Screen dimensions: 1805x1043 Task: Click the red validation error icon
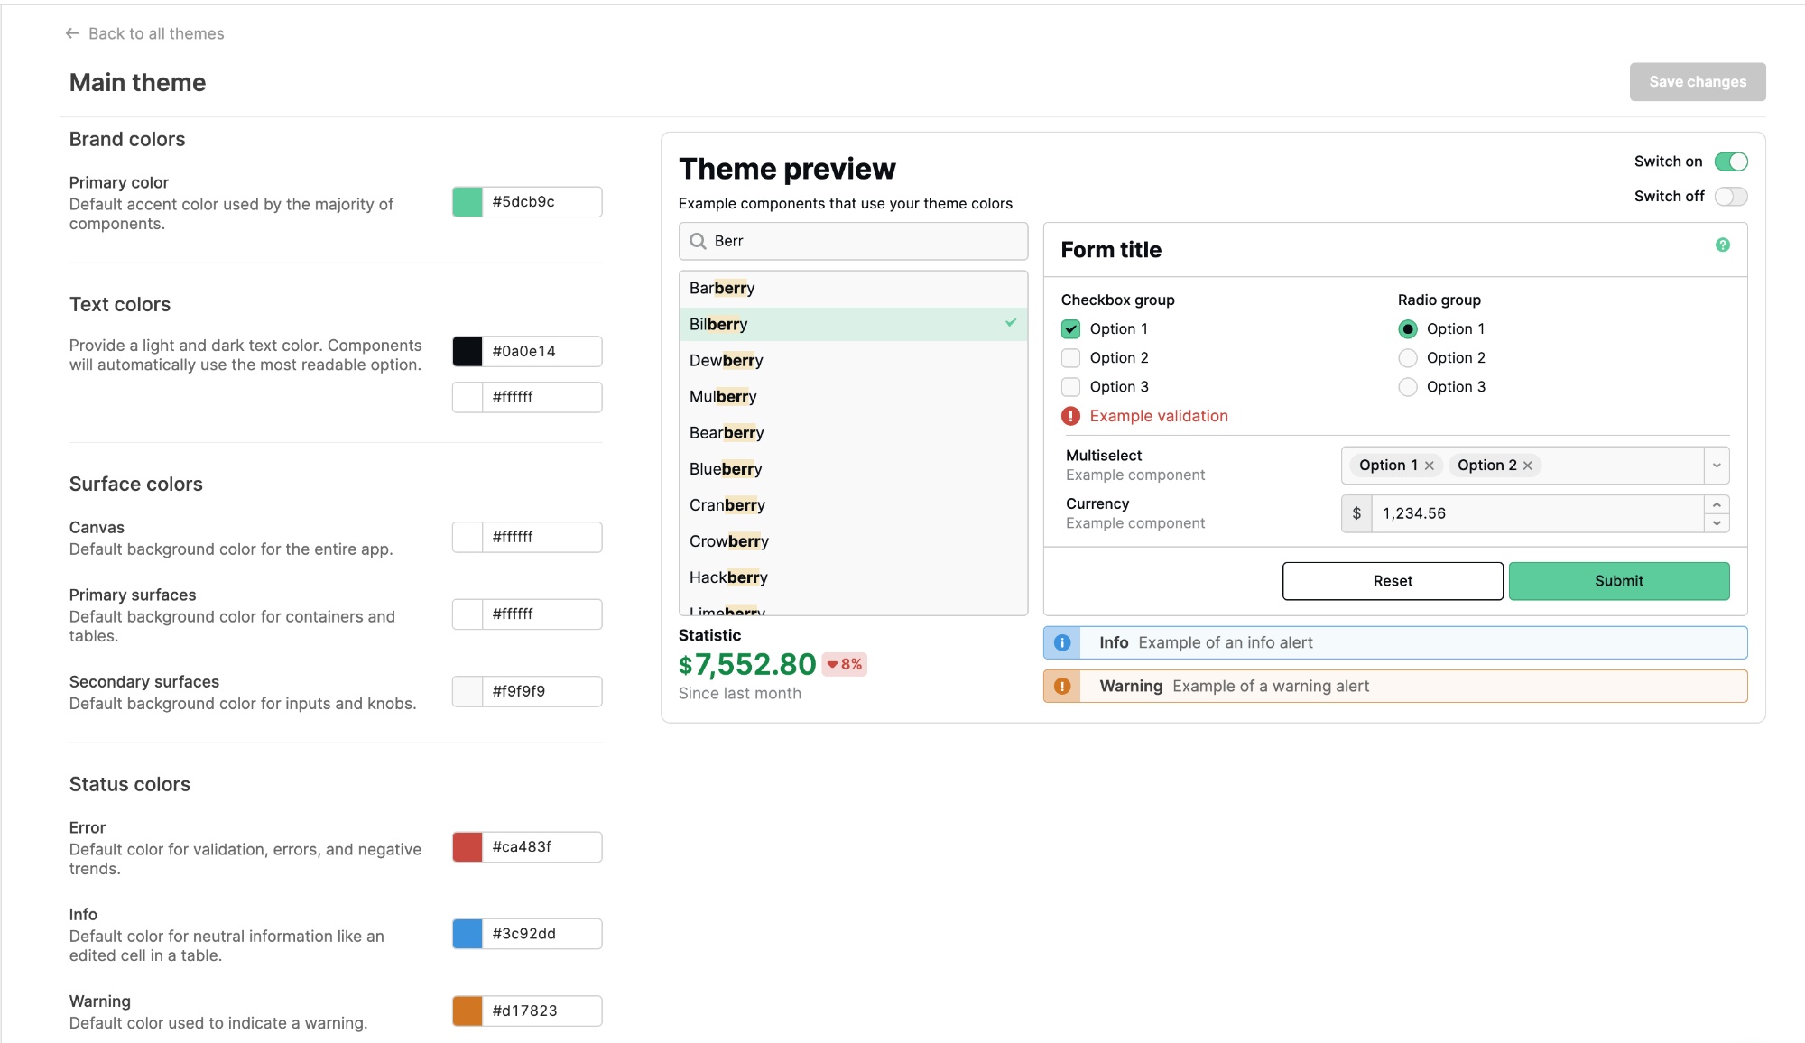click(1070, 416)
